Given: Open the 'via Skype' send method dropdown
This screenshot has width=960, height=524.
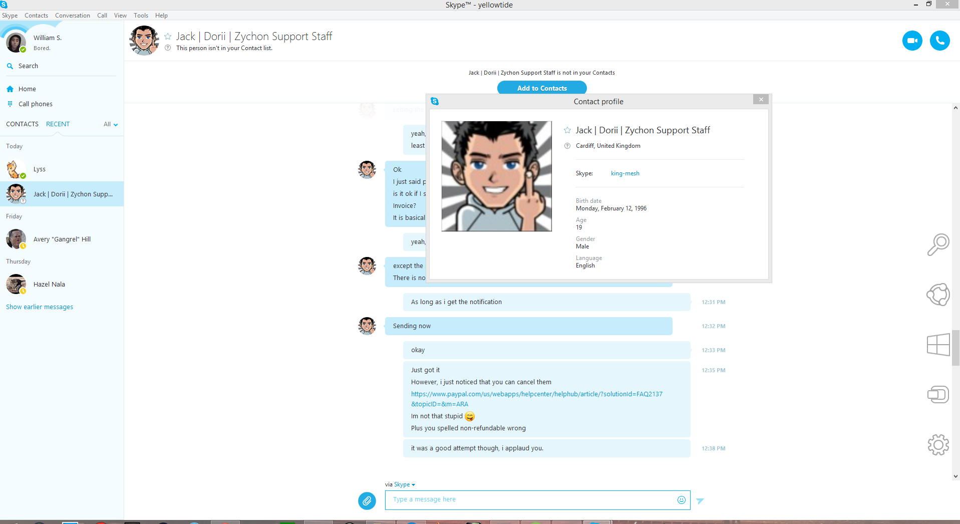Looking at the screenshot, I should click(405, 484).
